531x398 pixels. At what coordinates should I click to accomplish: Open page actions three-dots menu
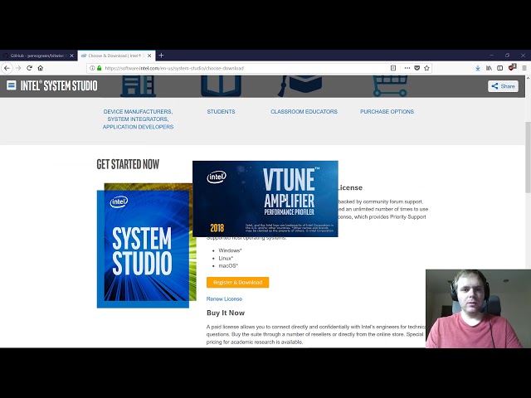tap(407, 68)
